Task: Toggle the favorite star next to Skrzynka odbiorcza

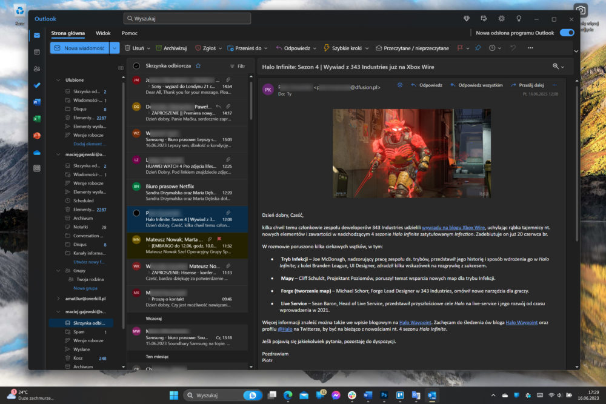Action: pyautogui.click(x=198, y=65)
